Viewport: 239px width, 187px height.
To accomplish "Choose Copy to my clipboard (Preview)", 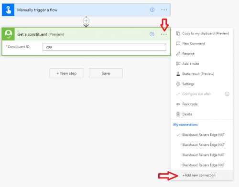I will (202, 33).
